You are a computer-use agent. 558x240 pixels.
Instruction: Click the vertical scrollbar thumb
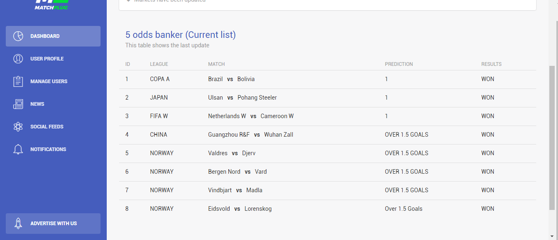pyautogui.click(x=553, y=138)
